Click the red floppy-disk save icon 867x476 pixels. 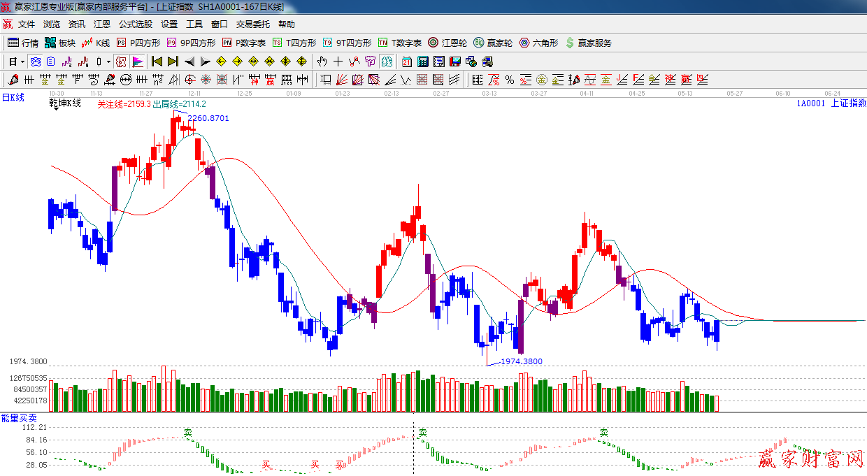454,62
